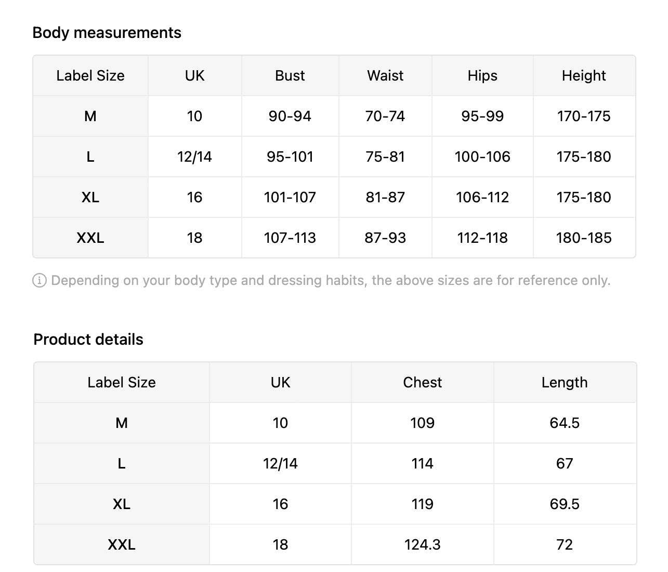
Task: Click the UK header in Product details table
Action: [280, 383]
